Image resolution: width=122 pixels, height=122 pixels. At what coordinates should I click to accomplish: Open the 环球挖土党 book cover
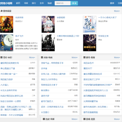pyautogui.click(x=90, y=43)
